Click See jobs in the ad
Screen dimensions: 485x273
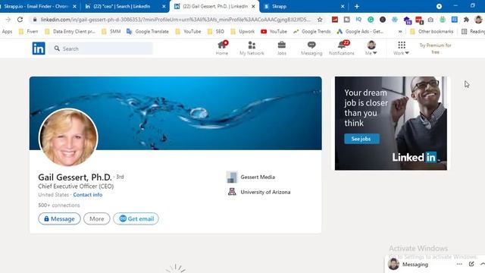[x=361, y=139]
